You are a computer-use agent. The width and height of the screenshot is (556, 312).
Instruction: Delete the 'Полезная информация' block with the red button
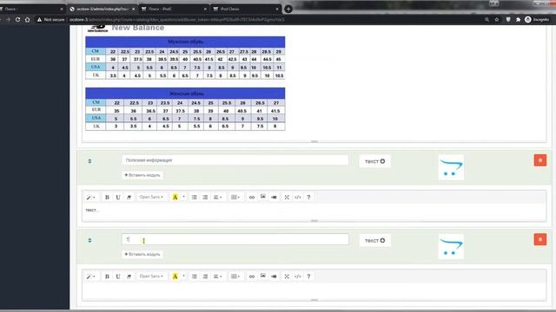tap(540, 160)
